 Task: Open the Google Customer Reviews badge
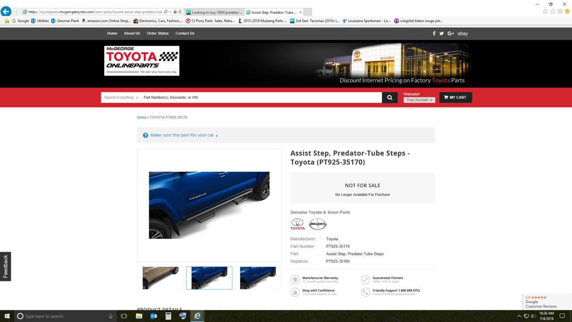(x=547, y=302)
